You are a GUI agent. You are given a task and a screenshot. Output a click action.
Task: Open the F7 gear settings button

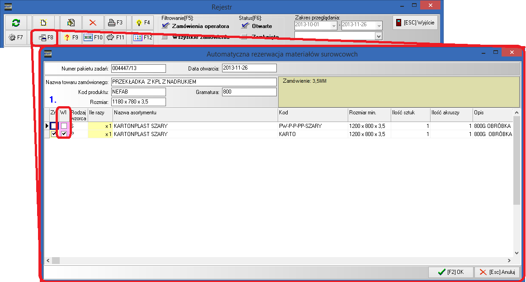click(16, 38)
